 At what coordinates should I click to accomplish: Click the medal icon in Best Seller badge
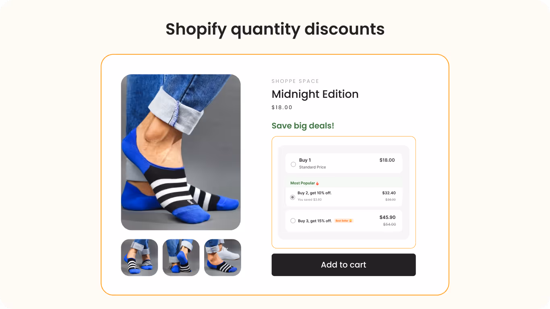point(351,221)
